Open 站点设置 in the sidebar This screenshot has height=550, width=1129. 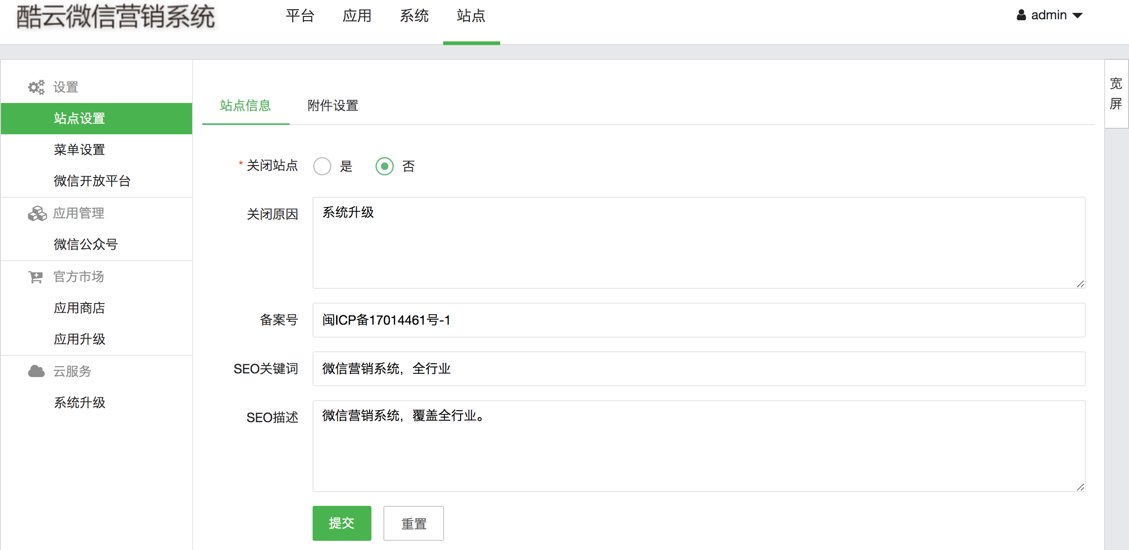(97, 119)
